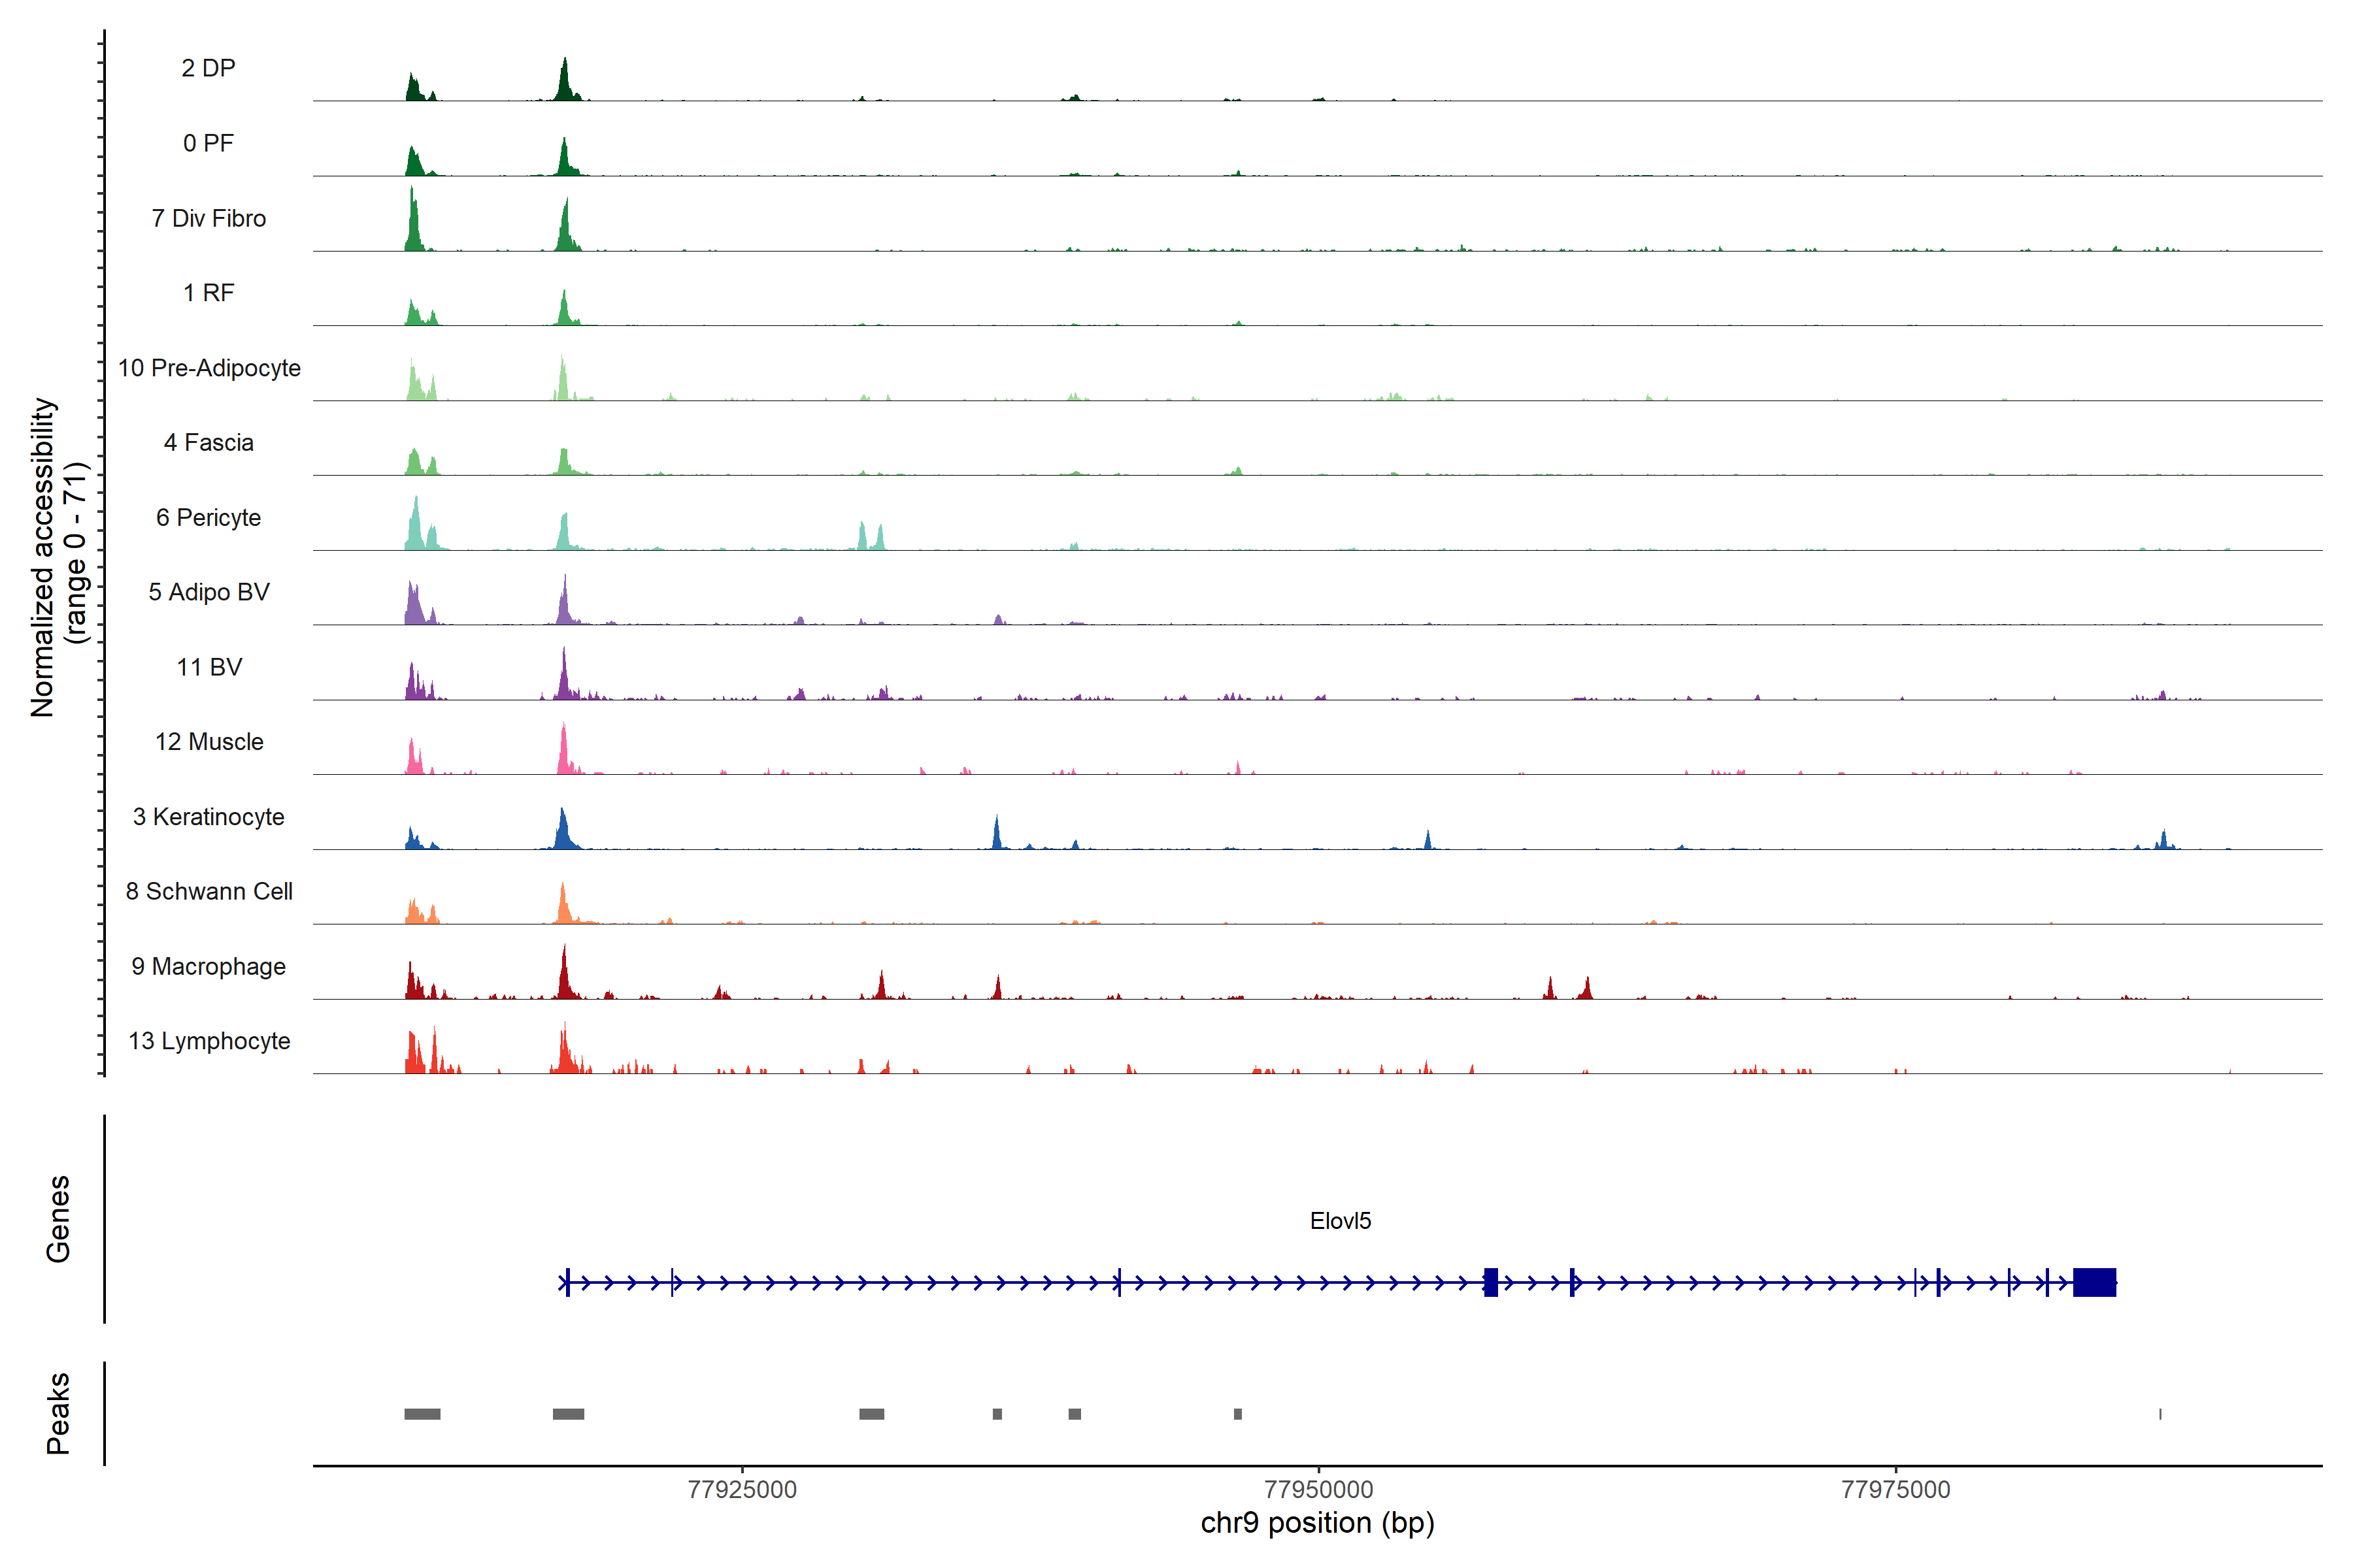Click the leftmost gray peak bar
The height and width of the screenshot is (1568, 2353).
422,1414
